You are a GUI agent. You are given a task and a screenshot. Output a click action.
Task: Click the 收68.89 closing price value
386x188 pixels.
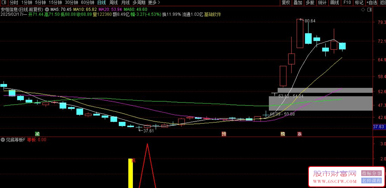click(x=84, y=14)
